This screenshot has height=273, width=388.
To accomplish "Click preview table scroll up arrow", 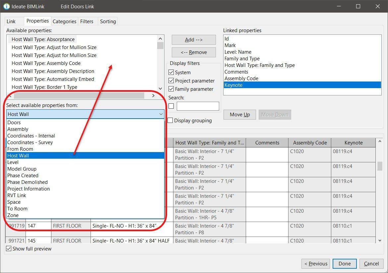I will click(380, 141).
